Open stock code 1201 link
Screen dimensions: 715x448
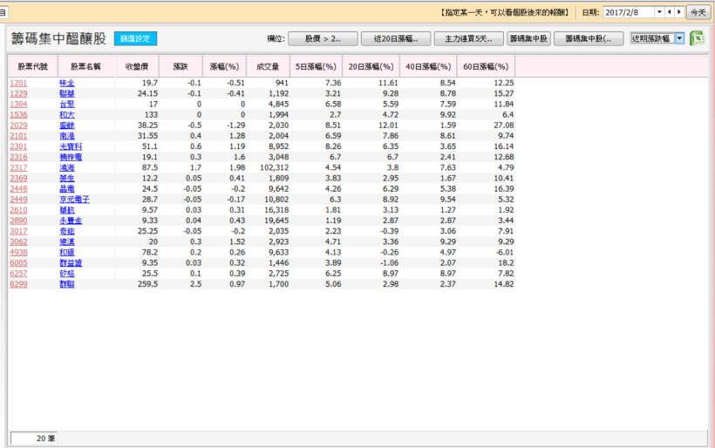(18, 83)
